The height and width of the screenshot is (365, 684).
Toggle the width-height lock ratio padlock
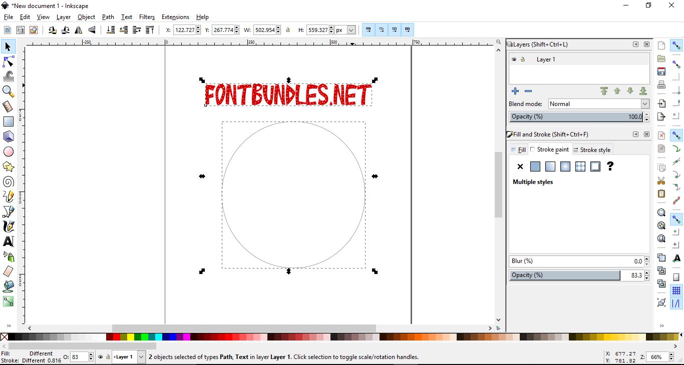288,30
